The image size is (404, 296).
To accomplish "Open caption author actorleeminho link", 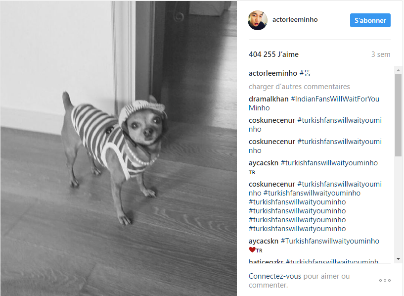I will (273, 73).
